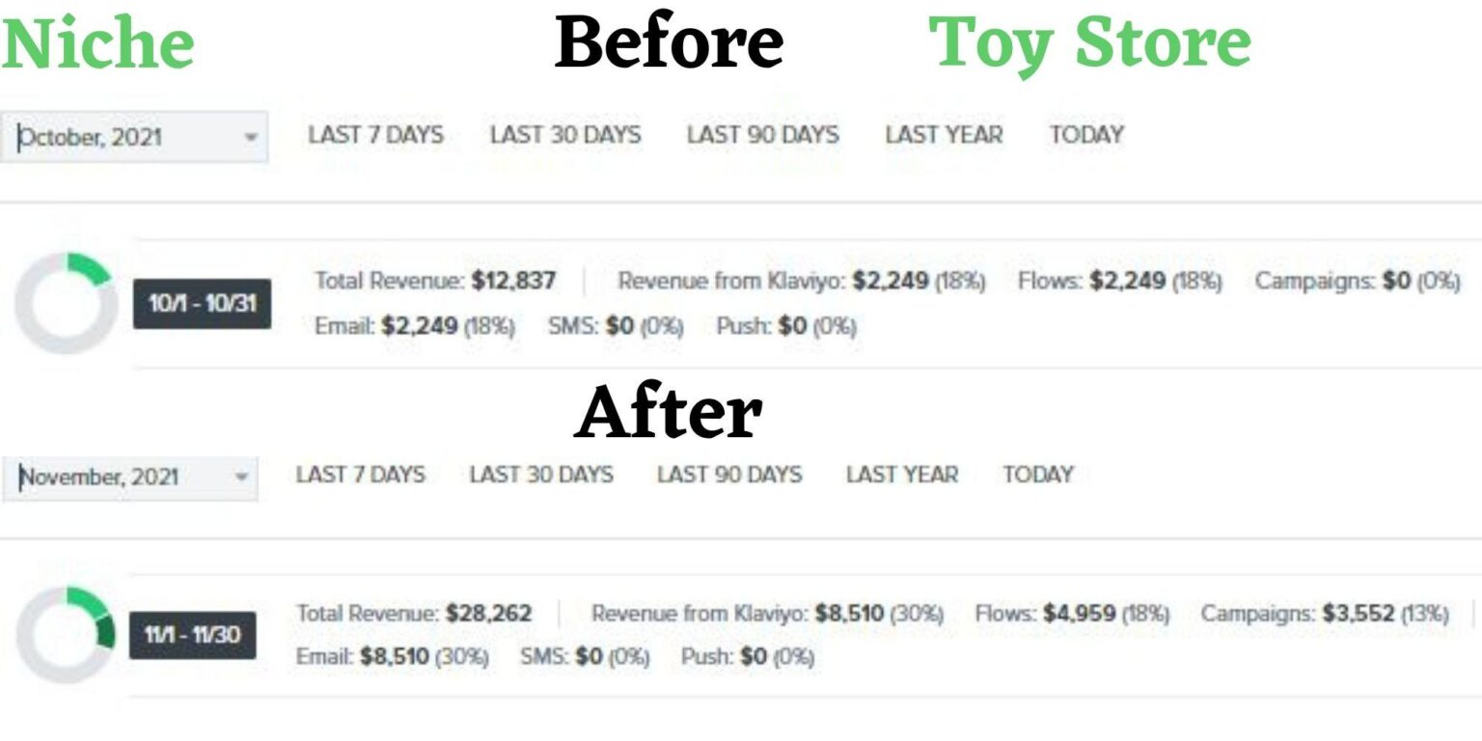
Task: Click the $28,262 Total Revenue figure
Action: tap(488, 614)
